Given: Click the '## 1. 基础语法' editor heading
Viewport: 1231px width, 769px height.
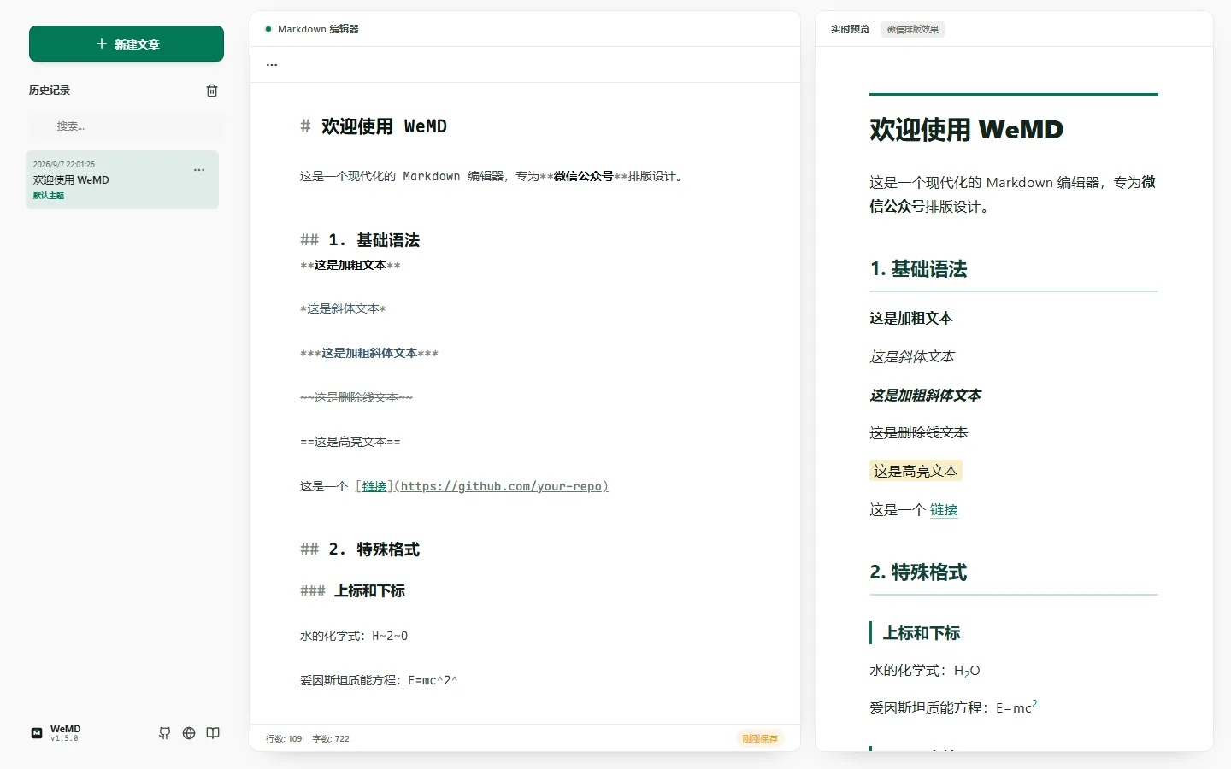Looking at the screenshot, I should coord(360,240).
